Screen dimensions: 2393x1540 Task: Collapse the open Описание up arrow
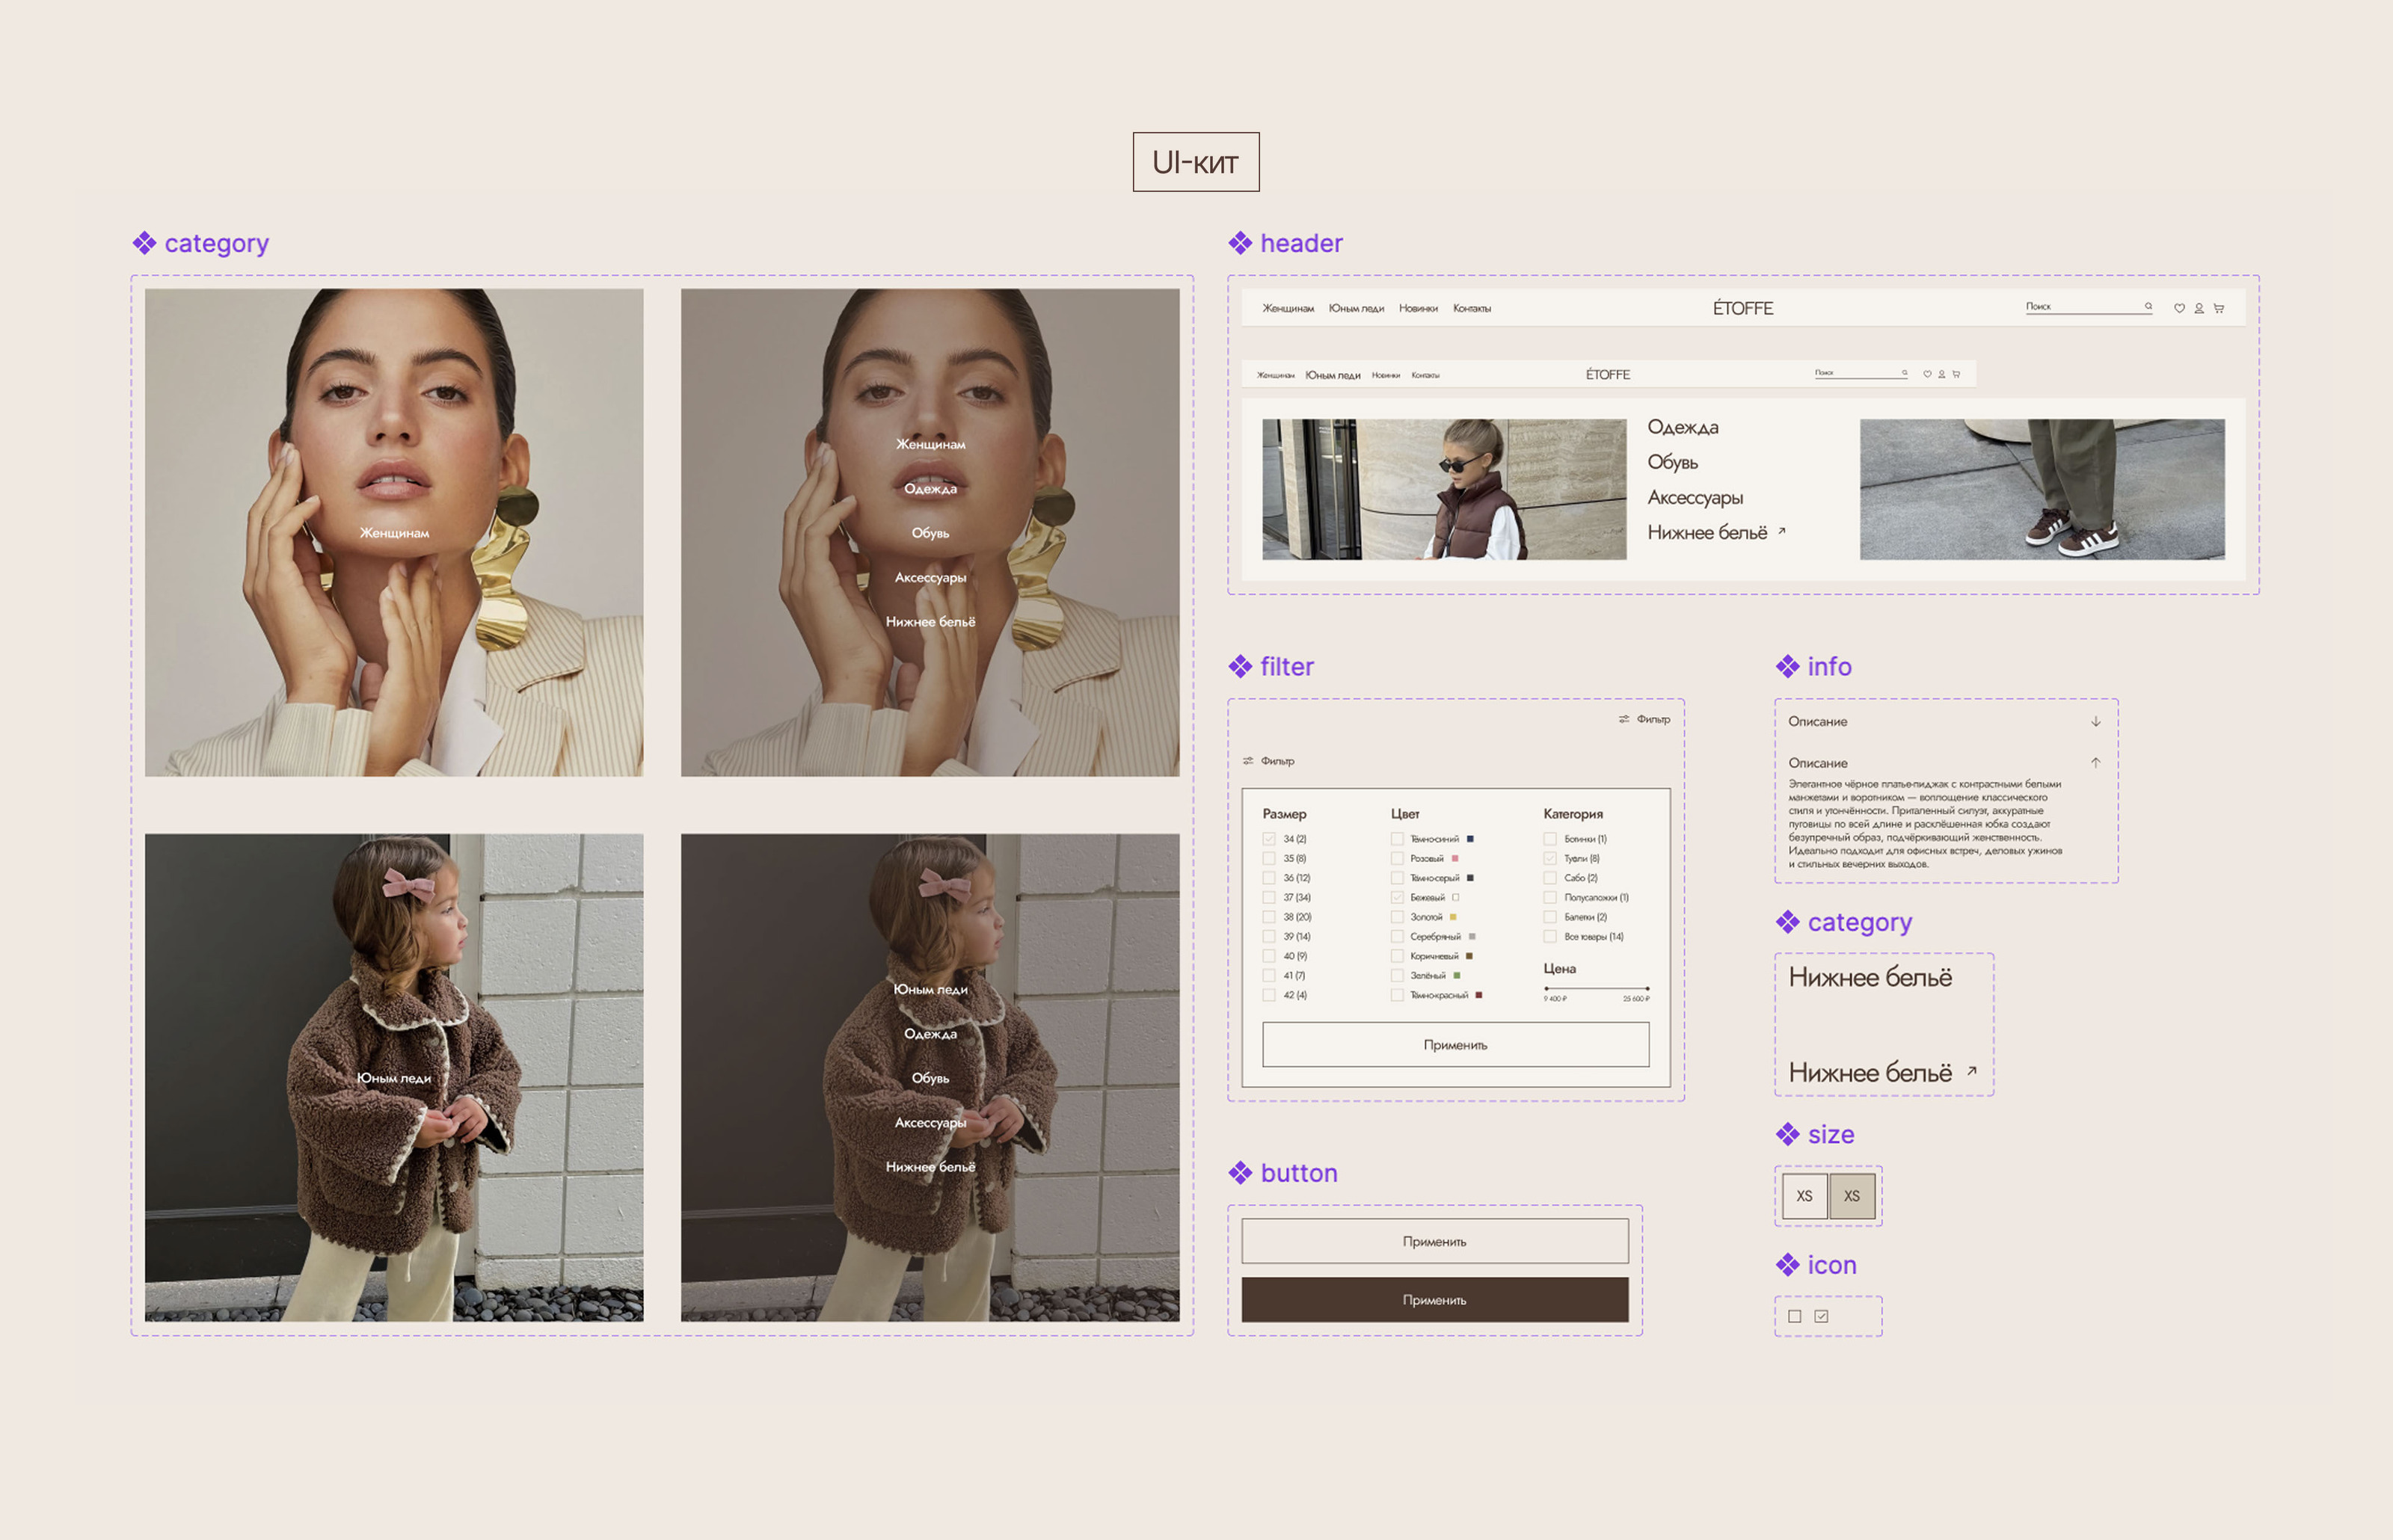pos(2096,763)
